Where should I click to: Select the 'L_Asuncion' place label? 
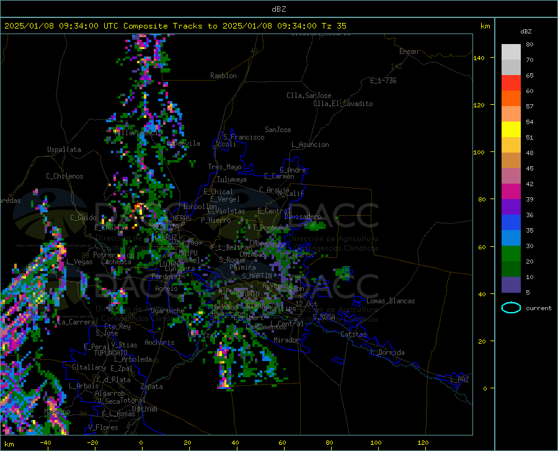pyautogui.click(x=310, y=145)
